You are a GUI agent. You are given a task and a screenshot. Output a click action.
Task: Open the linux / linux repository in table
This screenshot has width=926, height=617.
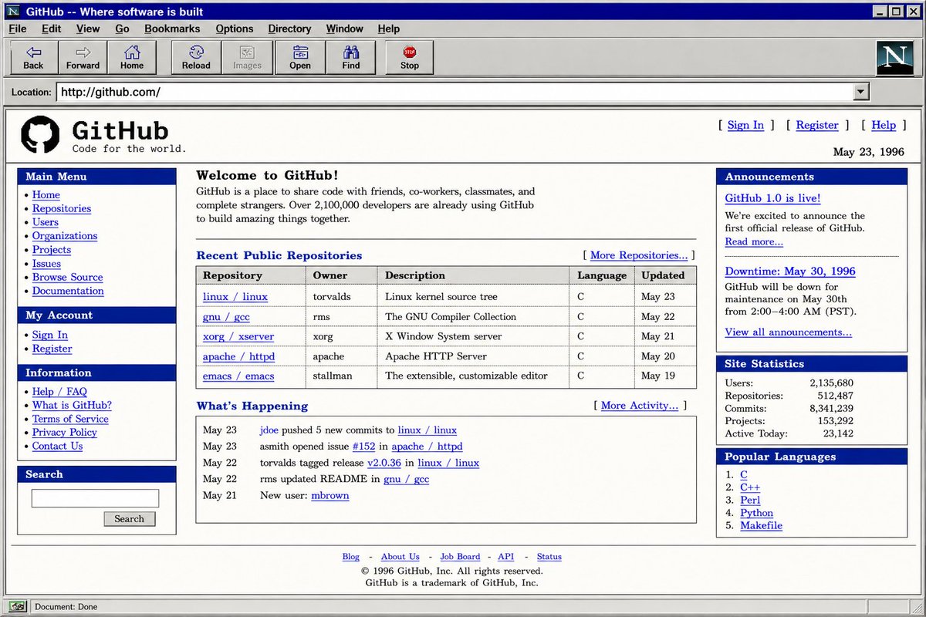235,297
